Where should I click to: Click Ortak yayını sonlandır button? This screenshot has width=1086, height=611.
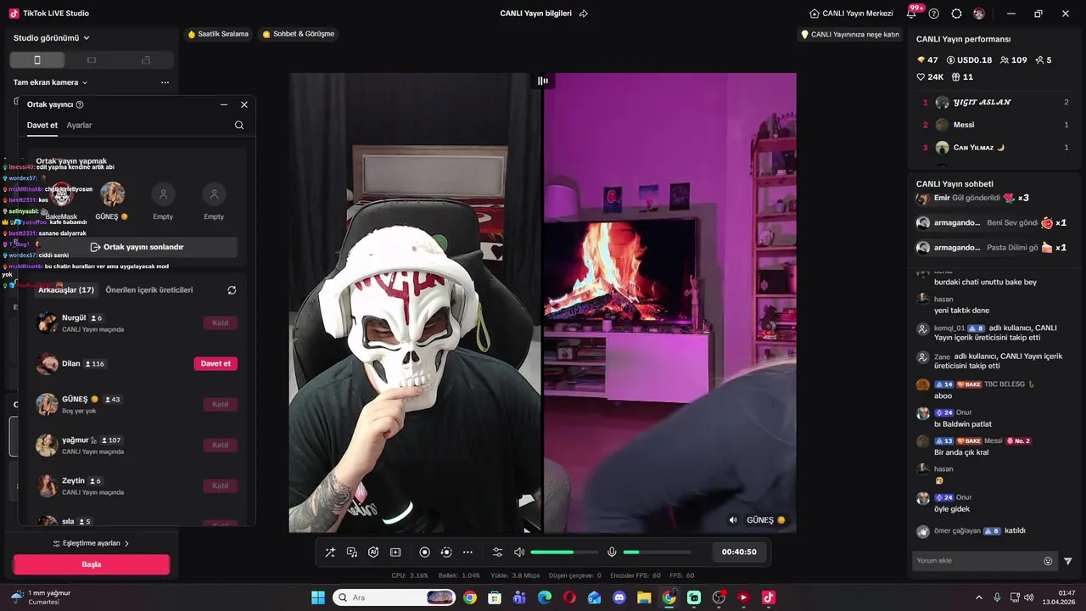[137, 247]
